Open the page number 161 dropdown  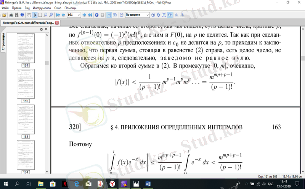pos(79,15)
